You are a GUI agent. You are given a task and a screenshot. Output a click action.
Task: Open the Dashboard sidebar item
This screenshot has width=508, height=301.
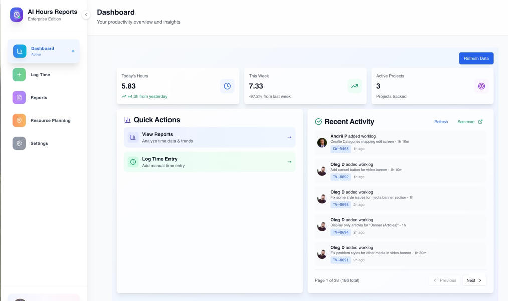44,51
